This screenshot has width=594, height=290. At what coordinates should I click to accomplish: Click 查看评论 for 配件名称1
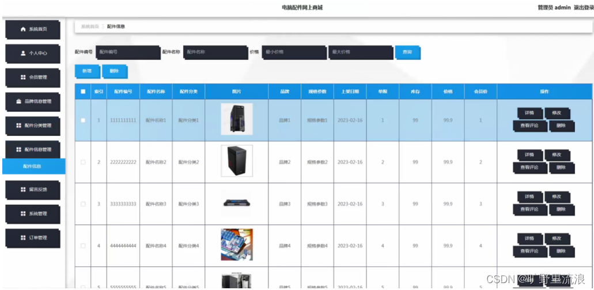pyautogui.click(x=529, y=126)
